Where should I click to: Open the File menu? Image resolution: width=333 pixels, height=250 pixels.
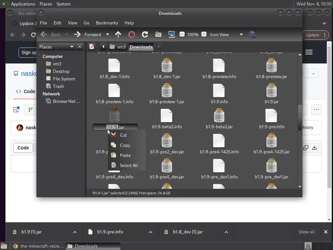(x=44, y=23)
